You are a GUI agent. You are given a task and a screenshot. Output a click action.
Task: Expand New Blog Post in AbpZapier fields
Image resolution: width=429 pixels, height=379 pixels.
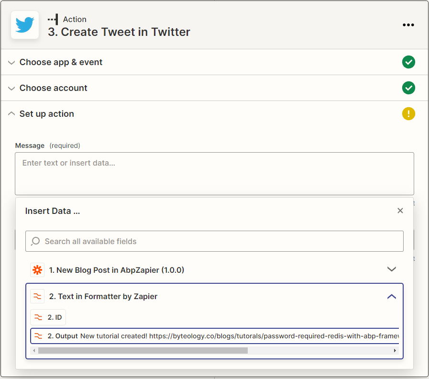click(x=392, y=269)
